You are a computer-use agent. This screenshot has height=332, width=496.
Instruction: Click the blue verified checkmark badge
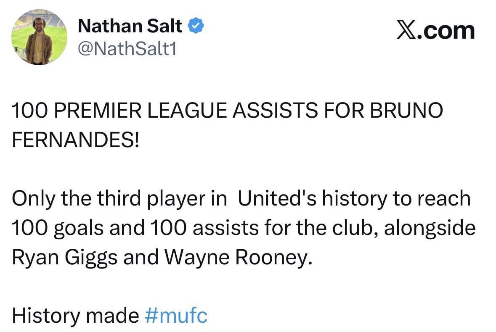196,26
